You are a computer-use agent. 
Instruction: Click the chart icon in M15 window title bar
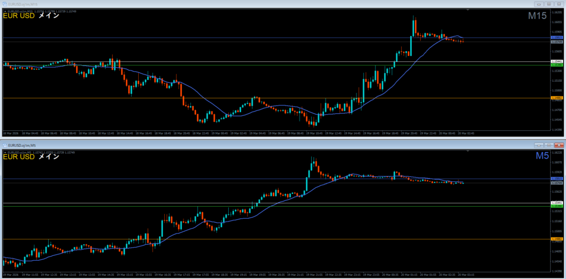[x=5, y=4]
